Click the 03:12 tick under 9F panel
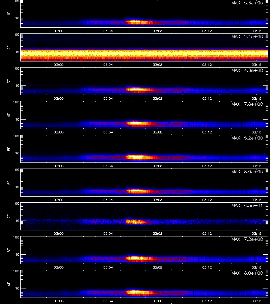 (x=207, y=301)
